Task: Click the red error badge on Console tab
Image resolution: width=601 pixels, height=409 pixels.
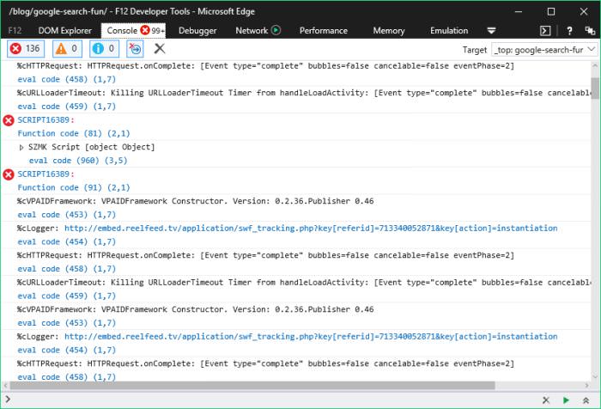Action: click(x=145, y=30)
